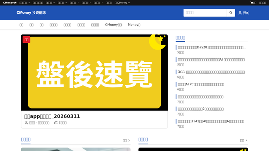Click the login/register link with a slash
Viewport: 269px width, 151px height.
[x=262, y=3]
